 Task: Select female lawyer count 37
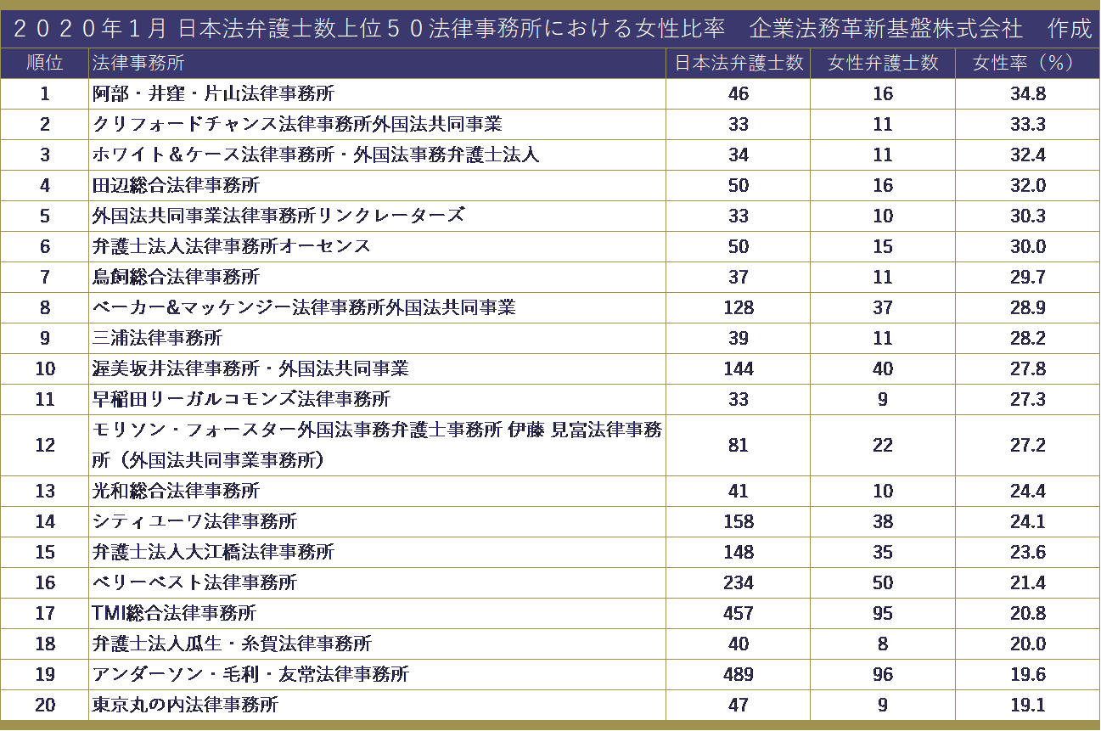click(883, 308)
